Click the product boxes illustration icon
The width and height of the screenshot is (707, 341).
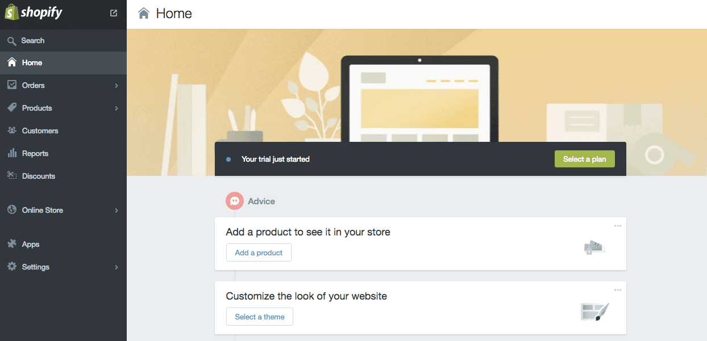click(594, 247)
